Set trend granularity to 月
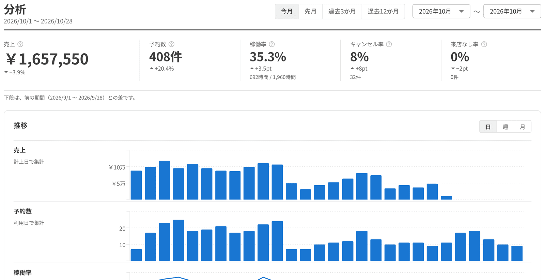This screenshot has width=545, height=280. [523, 127]
